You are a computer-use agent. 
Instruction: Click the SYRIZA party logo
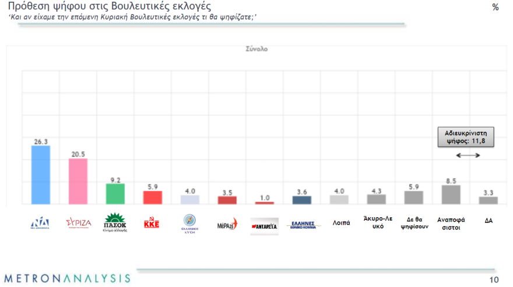click(x=78, y=223)
